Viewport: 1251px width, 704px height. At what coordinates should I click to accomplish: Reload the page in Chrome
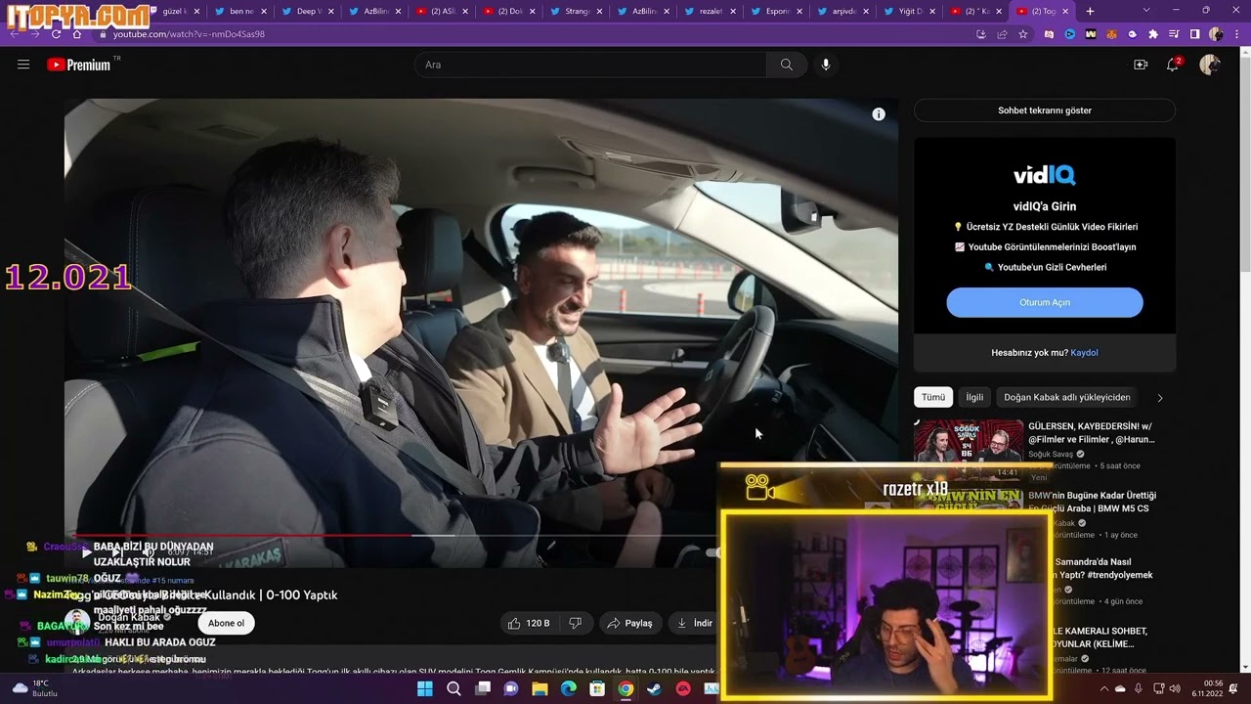56,34
